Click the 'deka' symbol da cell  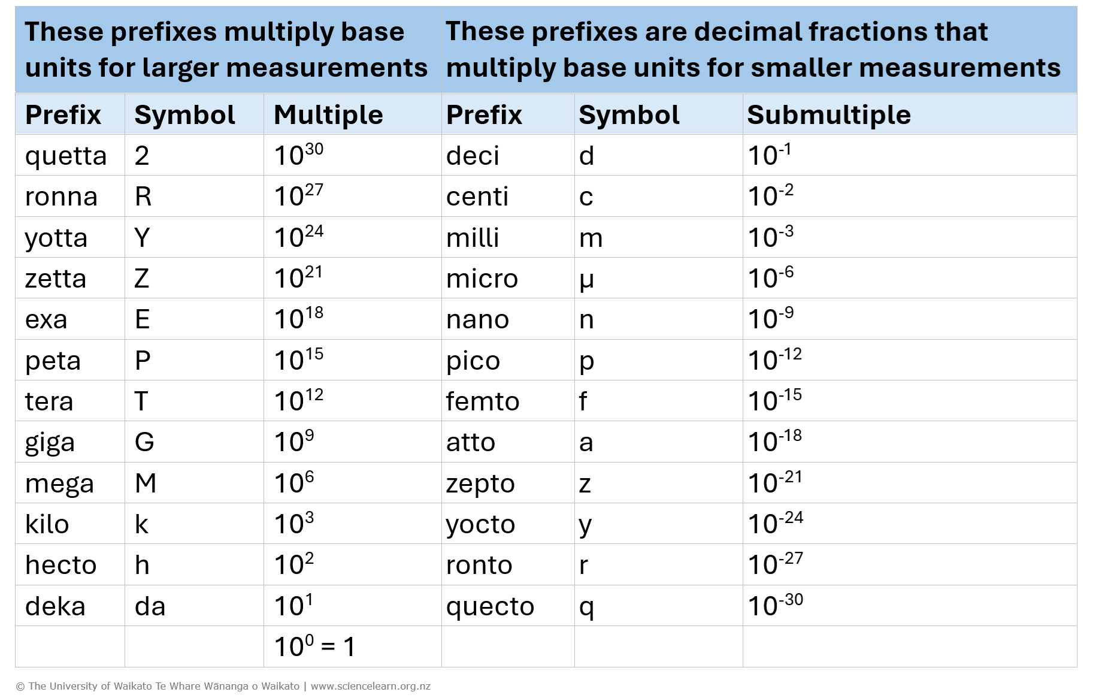click(x=150, y=606)
